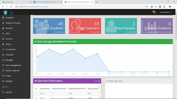This screenshot has width=177, height=99.
Task: Click the Message sidebar icon
Action: pos(3,60)
